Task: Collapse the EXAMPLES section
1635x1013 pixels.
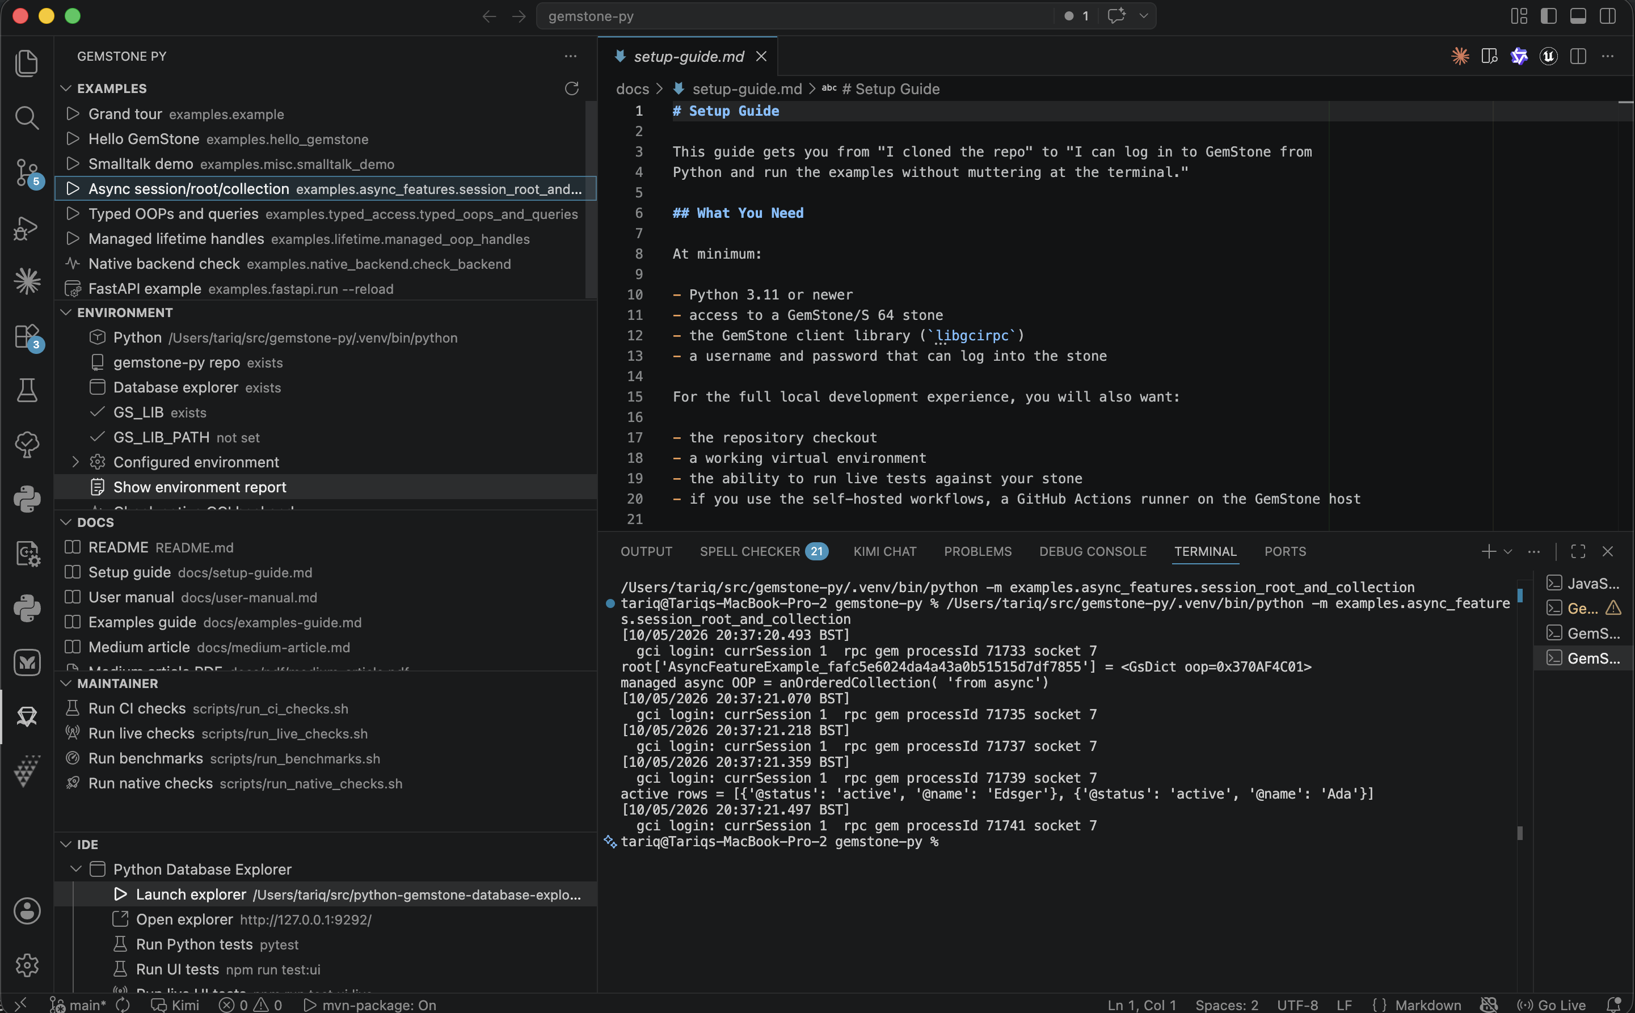Action: coord(66,88)
